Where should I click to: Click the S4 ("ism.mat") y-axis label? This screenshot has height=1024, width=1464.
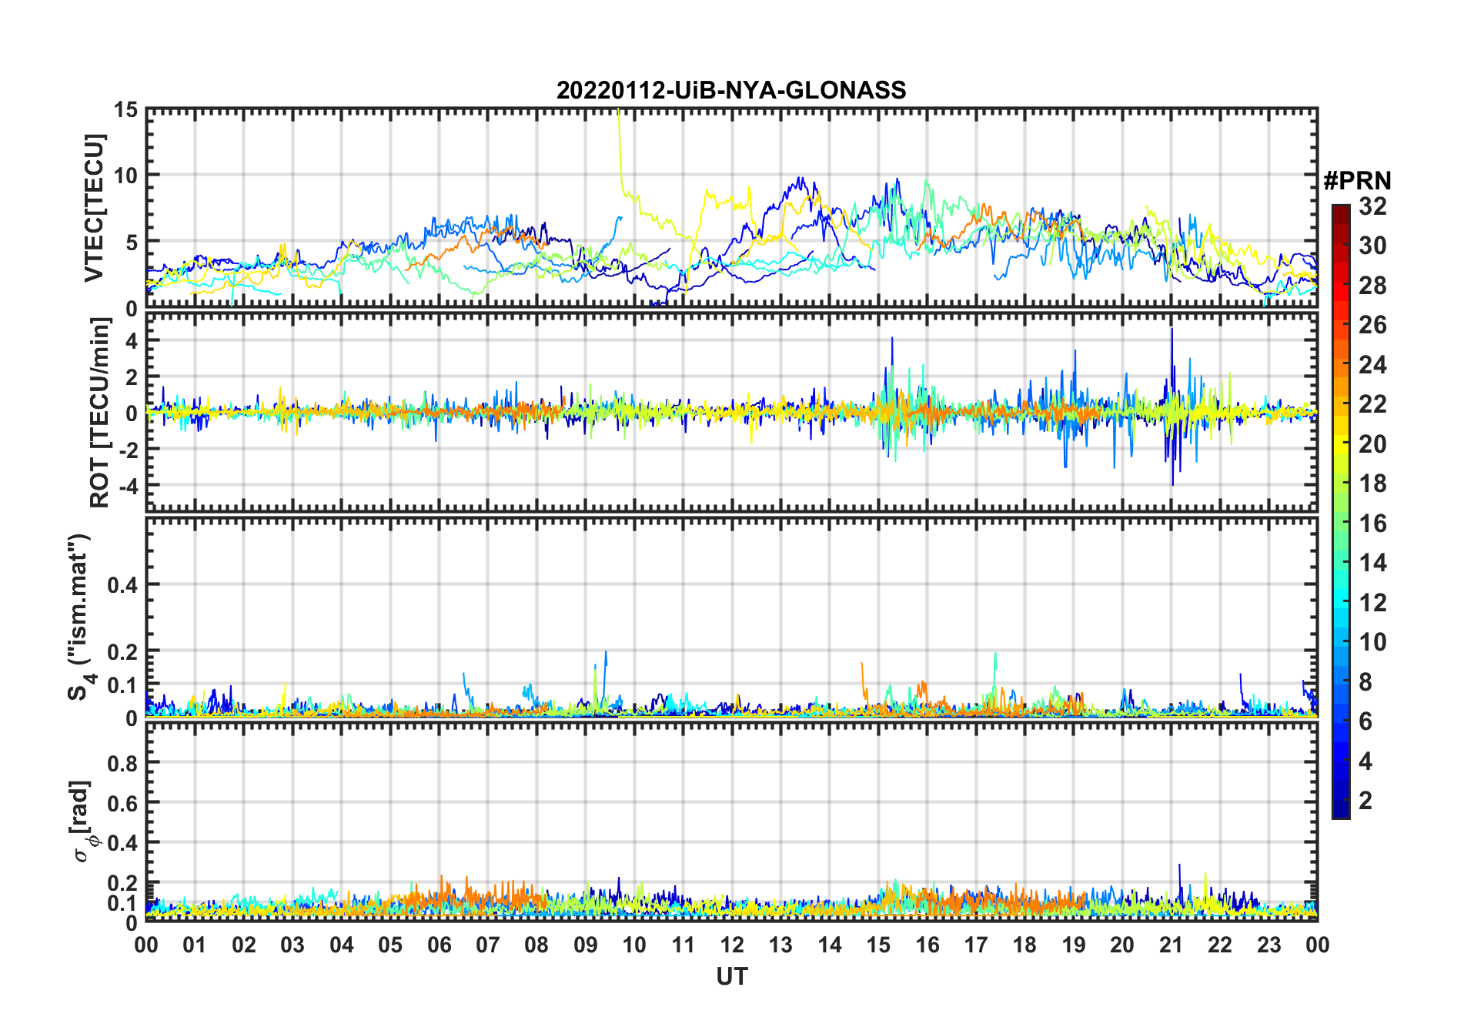coord(80,617)
